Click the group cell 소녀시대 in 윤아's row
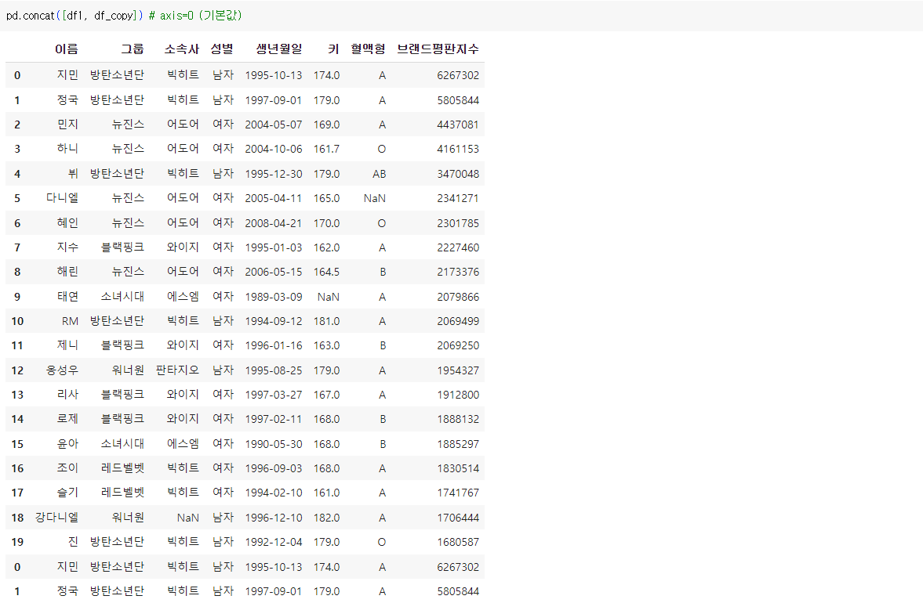Screen dimensions: 923x603 [122, 444]
